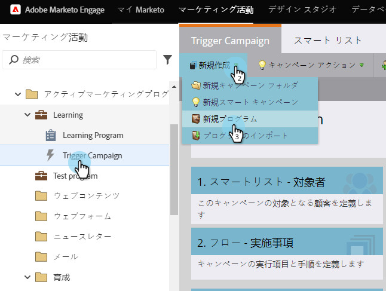Switch to the スマート リスト tab
The height and width of the screenshot is (291, 386).
coord(327,40)
